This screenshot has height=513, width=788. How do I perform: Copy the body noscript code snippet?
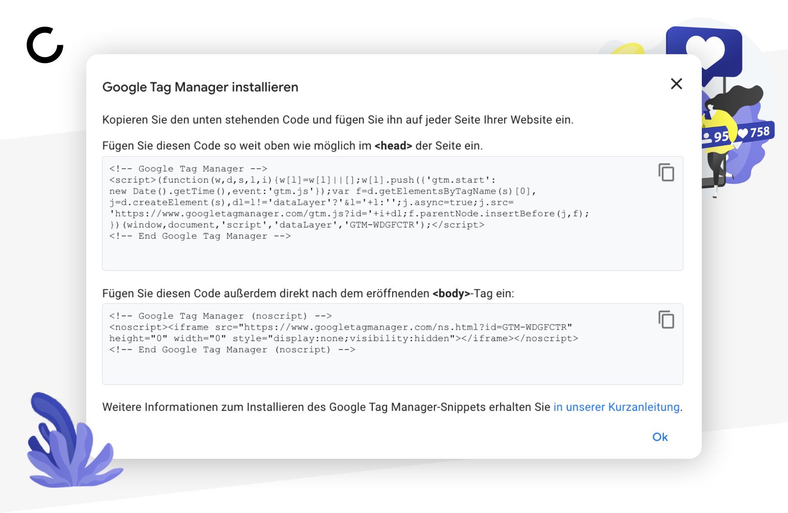pos(666,320)
